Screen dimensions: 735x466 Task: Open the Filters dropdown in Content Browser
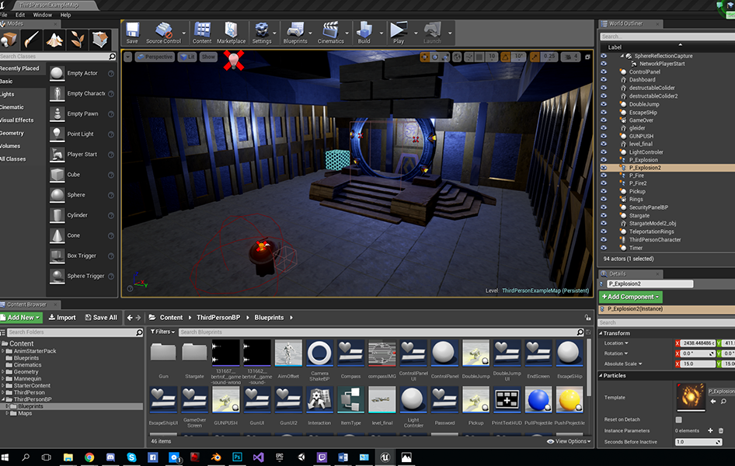click(162, 332)
